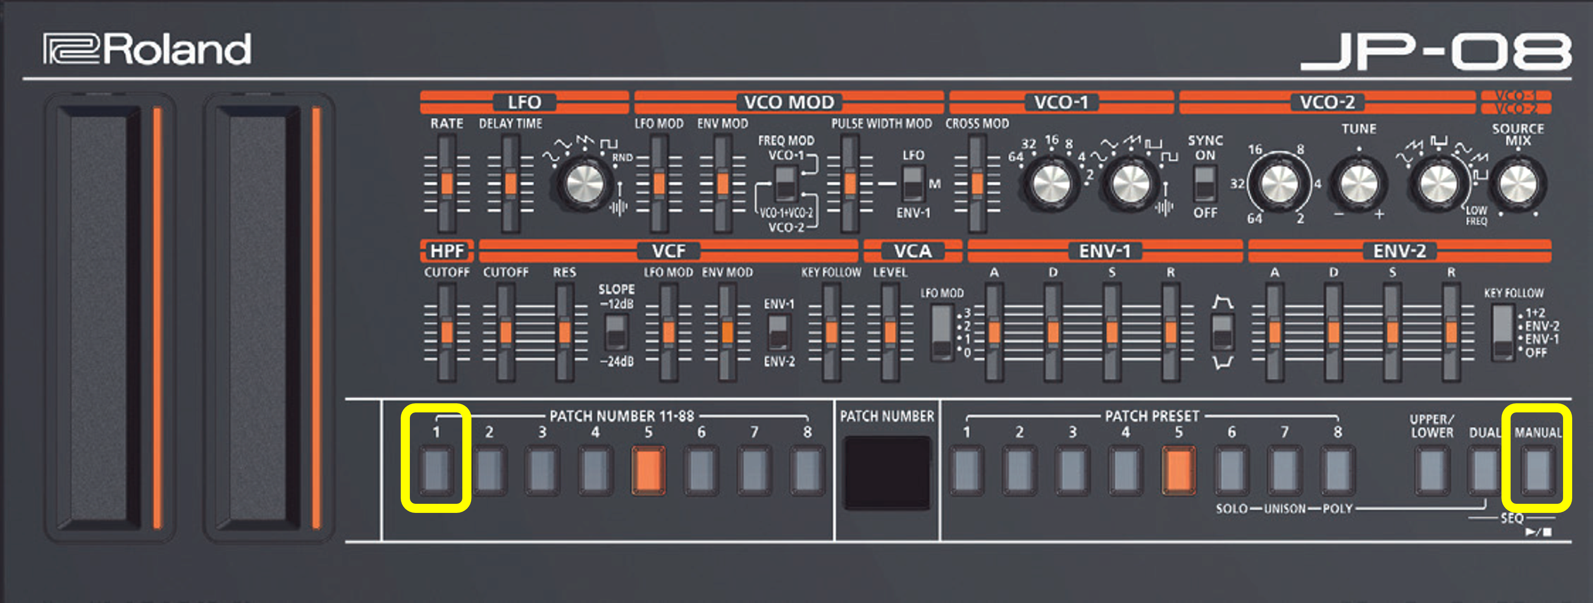Toggle the Dual button
The width and height of the screenshot is (1593, 603).
tap(1485, 471)
